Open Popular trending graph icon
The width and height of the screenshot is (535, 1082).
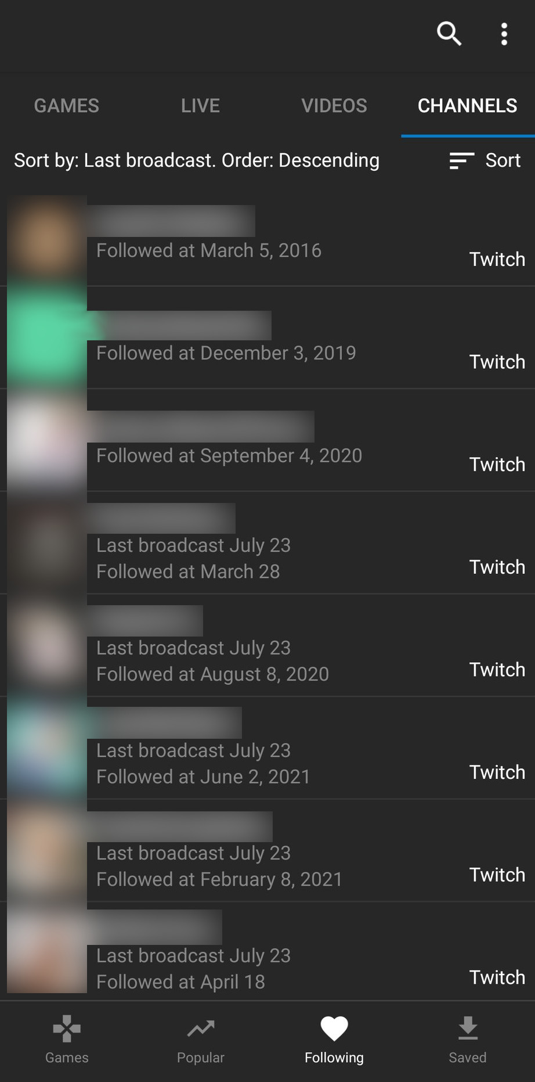(x=200, y=1040)
